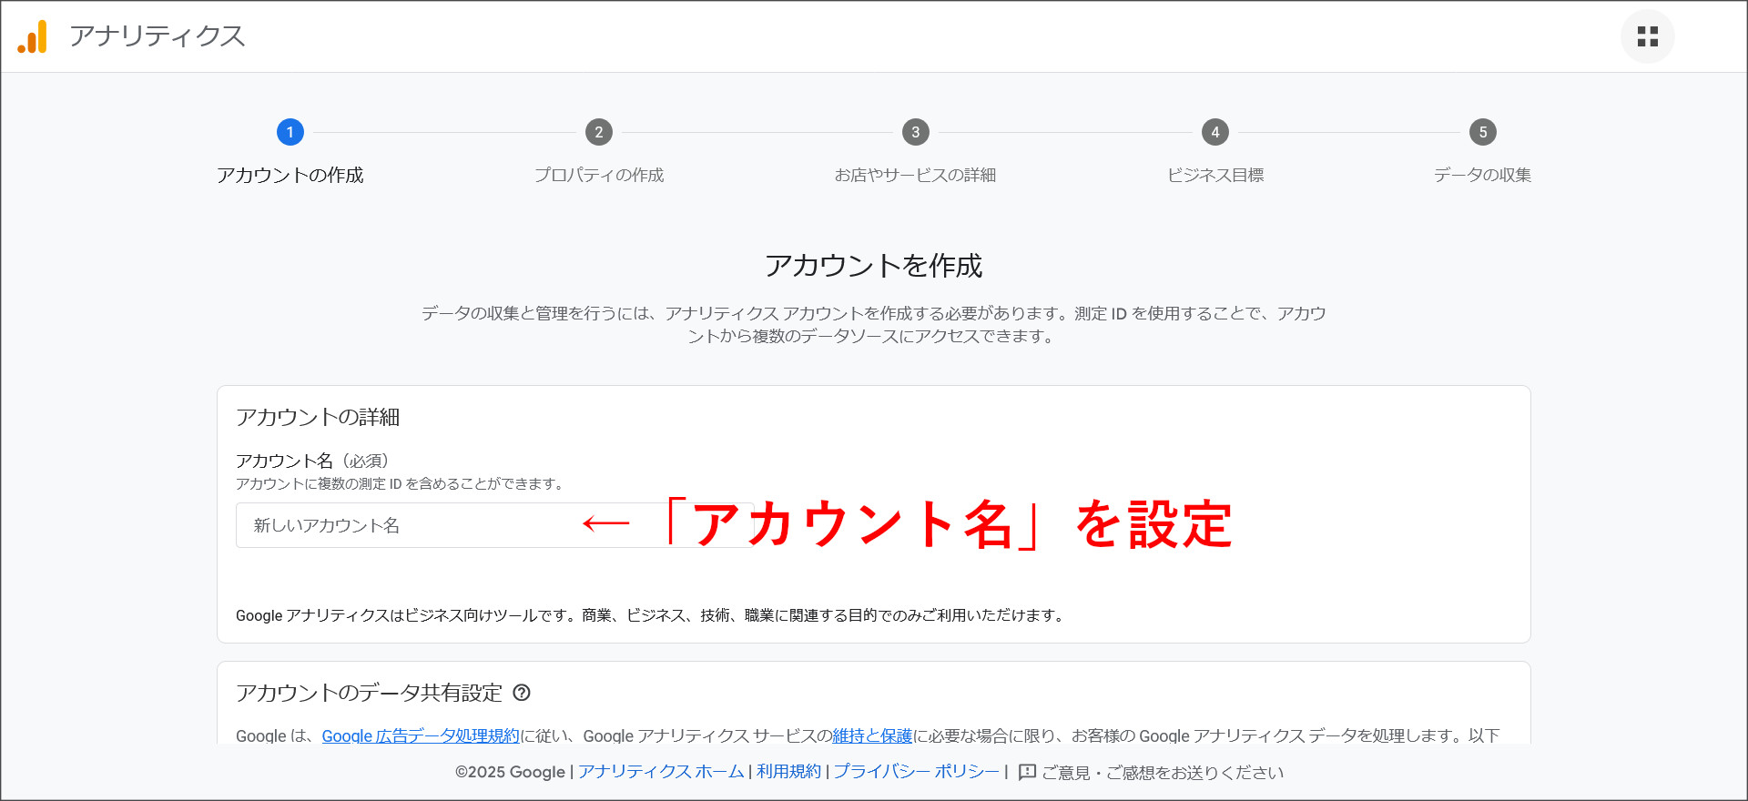Click the Analytics logo icon
The image size is (1748, 801).
click(33, 36)
